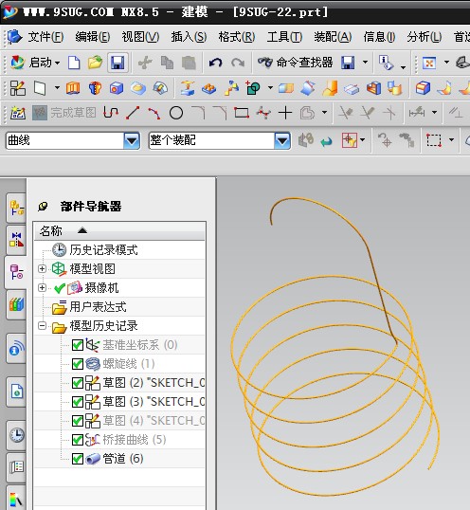Image resolution: width=470 pixels, height=510 pixels.
Task: Select the Revolve feature icon
Action: point(95,88)
